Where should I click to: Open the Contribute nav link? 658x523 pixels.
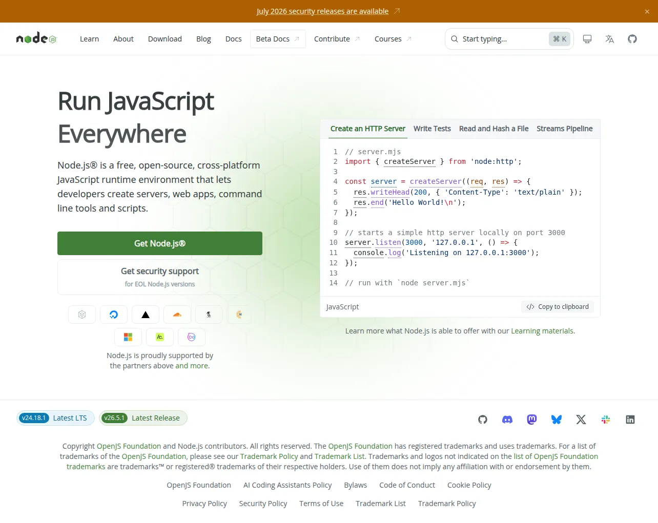tap(337, 39)
